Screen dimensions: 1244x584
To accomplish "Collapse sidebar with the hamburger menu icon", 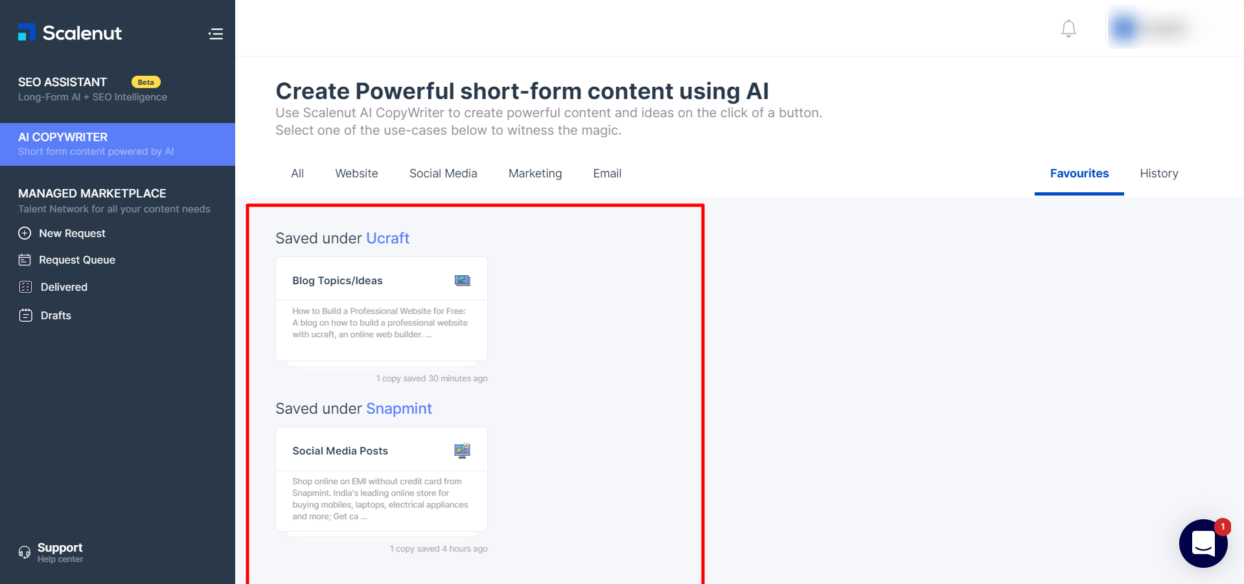I will 216,34.
